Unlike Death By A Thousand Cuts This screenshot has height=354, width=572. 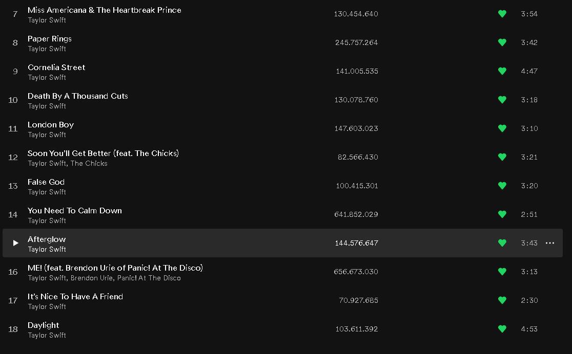pyautogui.click(x=502, y=100)
